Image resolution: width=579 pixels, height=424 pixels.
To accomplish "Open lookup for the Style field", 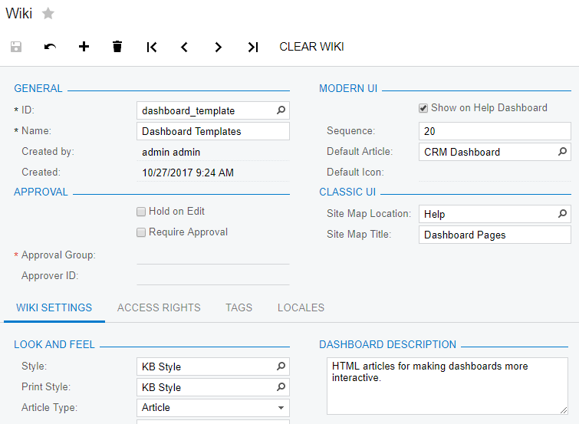I will click(x=281, y=366).
